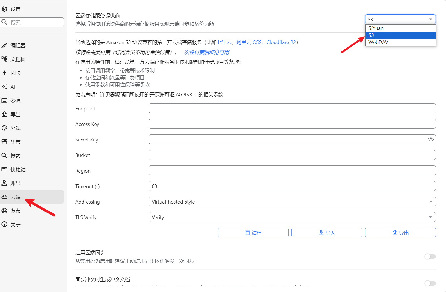The width and height of the screenshot is (446, 292).
Task: Click the assets image icon
Action: [4, 101]
